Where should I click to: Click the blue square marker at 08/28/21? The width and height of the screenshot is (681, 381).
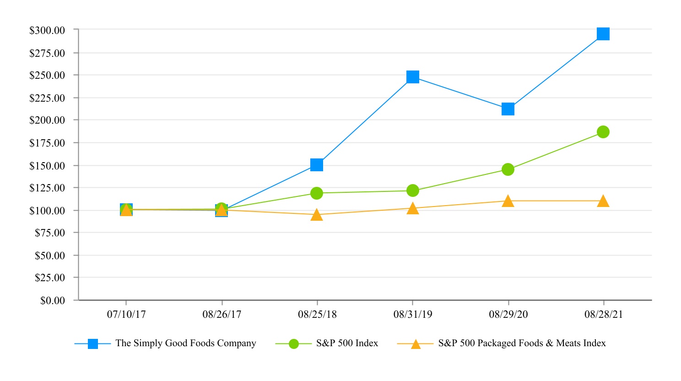(x=603, y=34)
